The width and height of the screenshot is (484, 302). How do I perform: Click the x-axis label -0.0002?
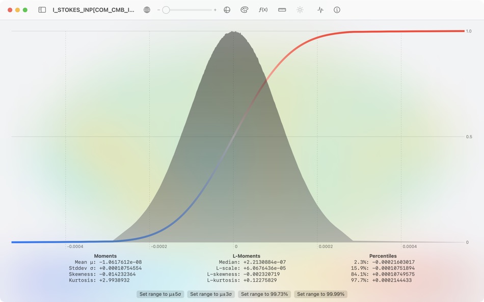point(159,246)
